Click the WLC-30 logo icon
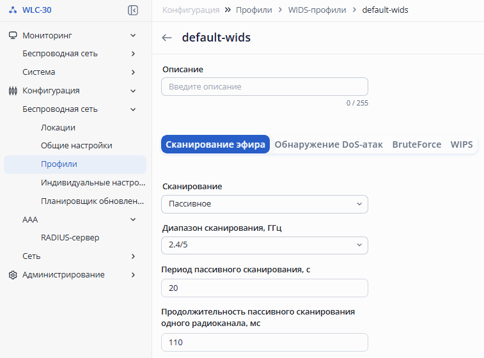This screenshot has width=484, height=358. (13, 10)
